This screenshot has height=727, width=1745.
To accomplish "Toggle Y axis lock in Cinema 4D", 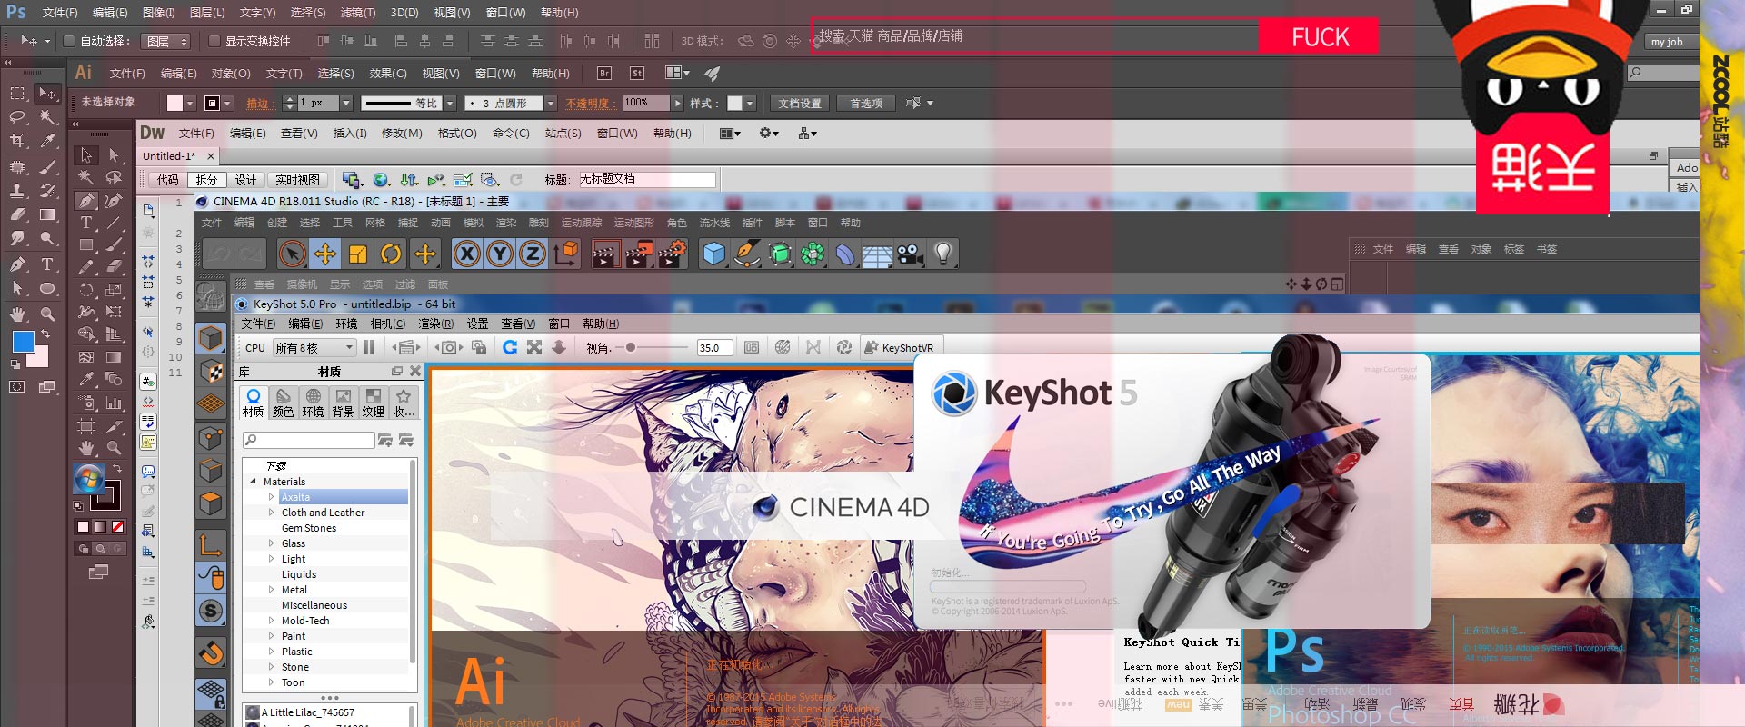I will point(500,254).
